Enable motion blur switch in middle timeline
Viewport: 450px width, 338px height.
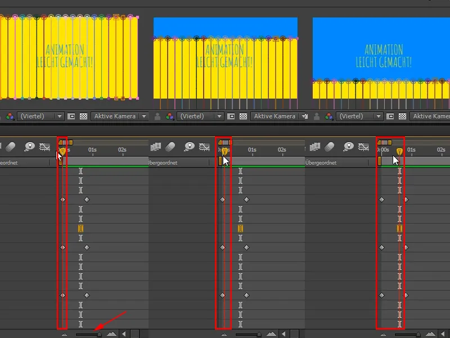(x=170, y=146)
